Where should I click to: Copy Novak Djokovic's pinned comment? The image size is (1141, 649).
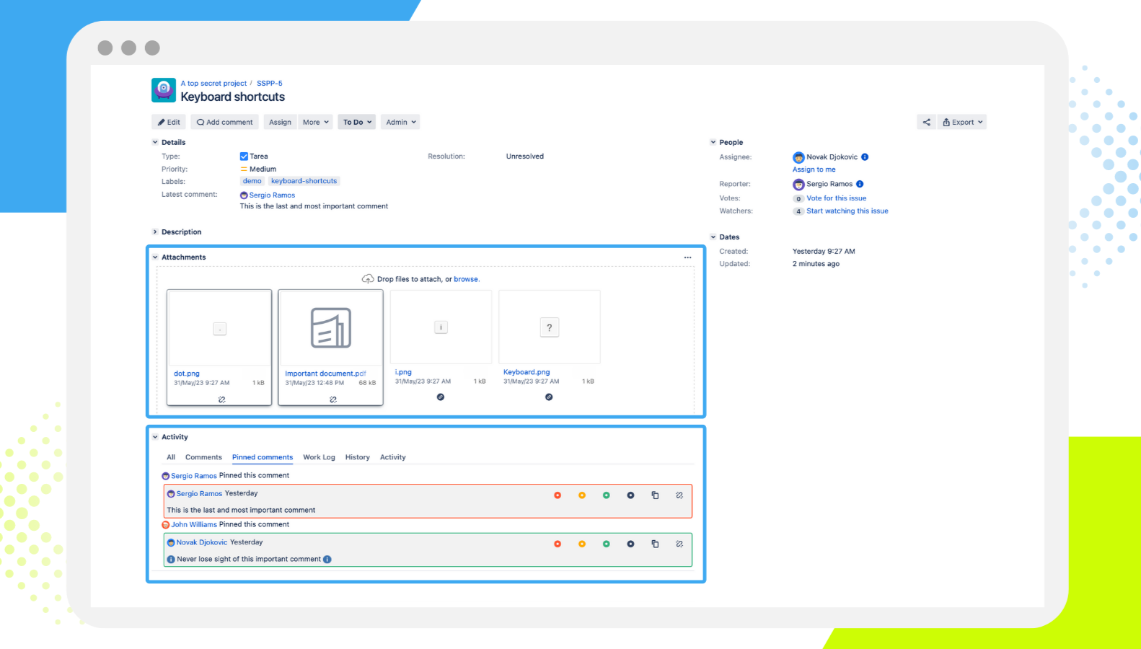click(655, 544)
